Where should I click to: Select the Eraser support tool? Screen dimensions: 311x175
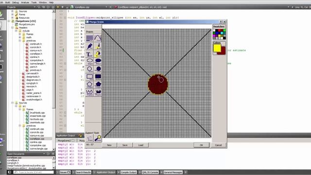click(89, 138)
